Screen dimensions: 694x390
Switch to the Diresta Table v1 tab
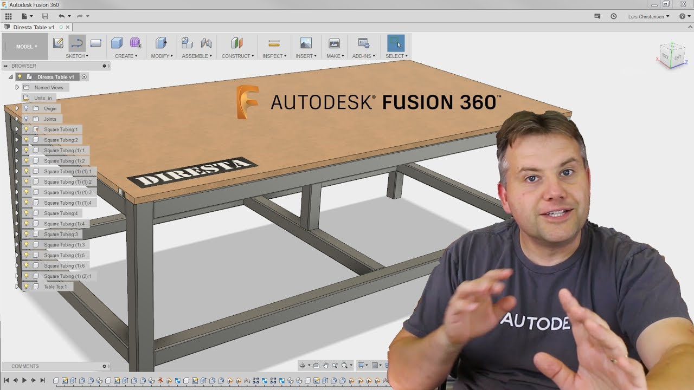click(x=34, y=27)
